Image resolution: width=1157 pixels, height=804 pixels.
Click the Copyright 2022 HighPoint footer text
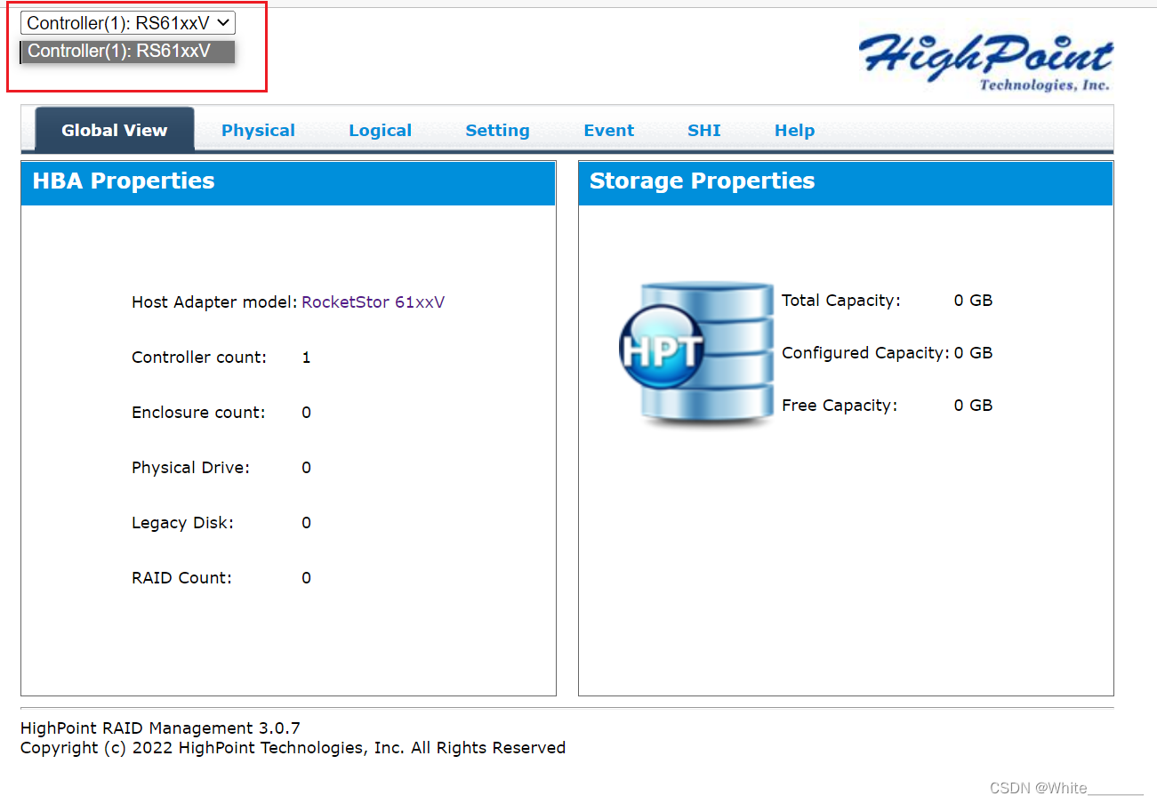click(293, 748)
